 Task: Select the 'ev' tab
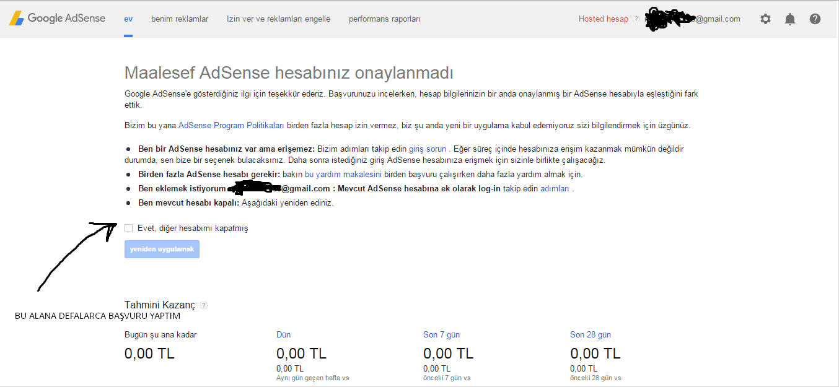[128, 19]
